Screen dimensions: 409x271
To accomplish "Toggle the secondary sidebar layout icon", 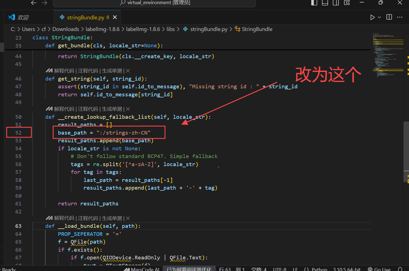I will (336, 3).
